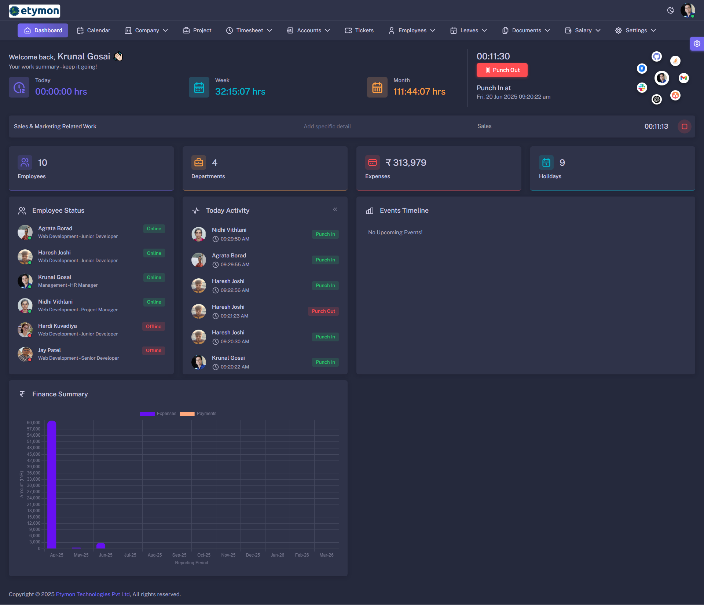Open the ChatGPT shortcut icon
704x605 pixels.
click(x=656, y=99)
